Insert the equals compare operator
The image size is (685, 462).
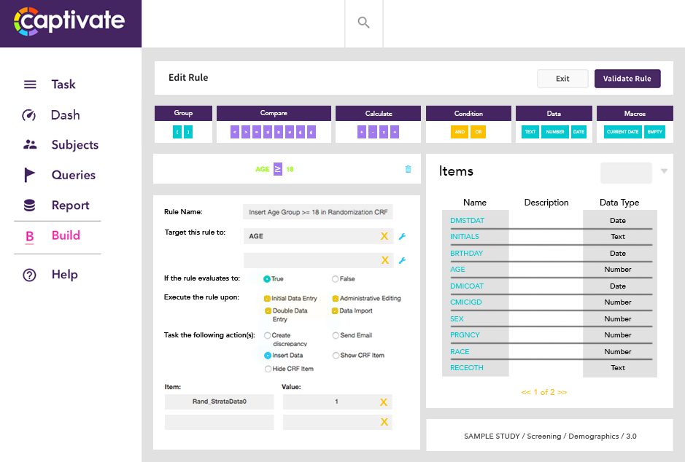[257, 132]
